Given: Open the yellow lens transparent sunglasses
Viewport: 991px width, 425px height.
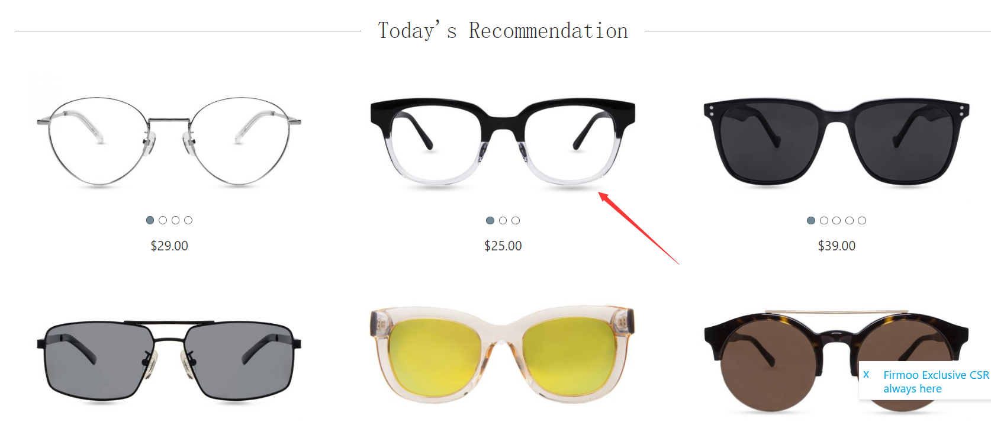Looking at the screenshot, I should pos(503,355).
